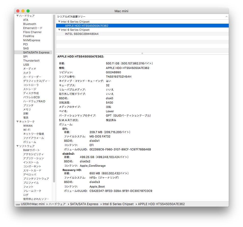Collapse the ネットワーク section triangle
This screenshot has height=227, width=243.
(x=18, y=122)
